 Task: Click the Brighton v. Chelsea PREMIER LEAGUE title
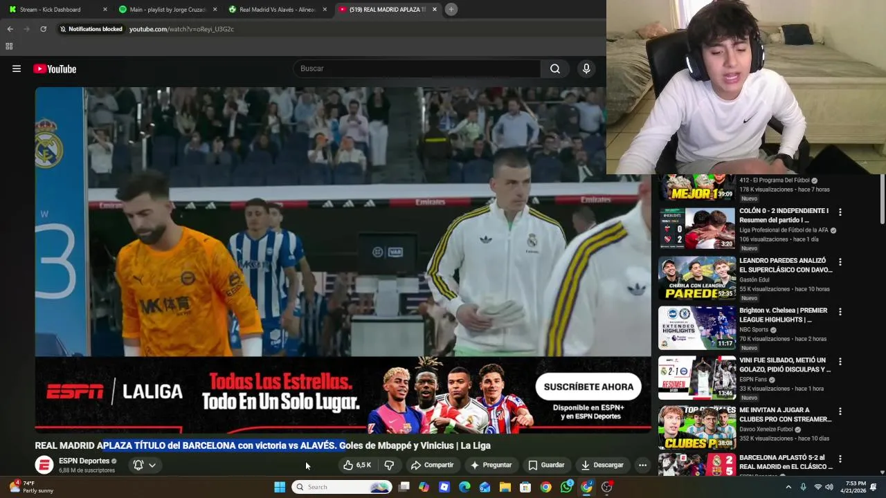pyautogui.click(x=784, y=315)
